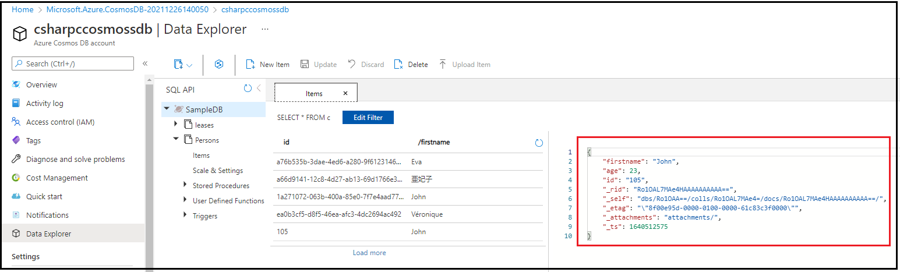Open Items under Persons
The width and height of the screenshot is (900, 272).
pos(201,156)
